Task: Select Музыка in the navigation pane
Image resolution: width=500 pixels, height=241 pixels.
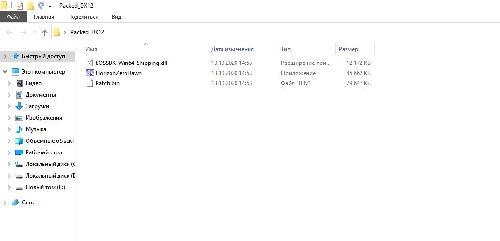Action: coord(36,129)
